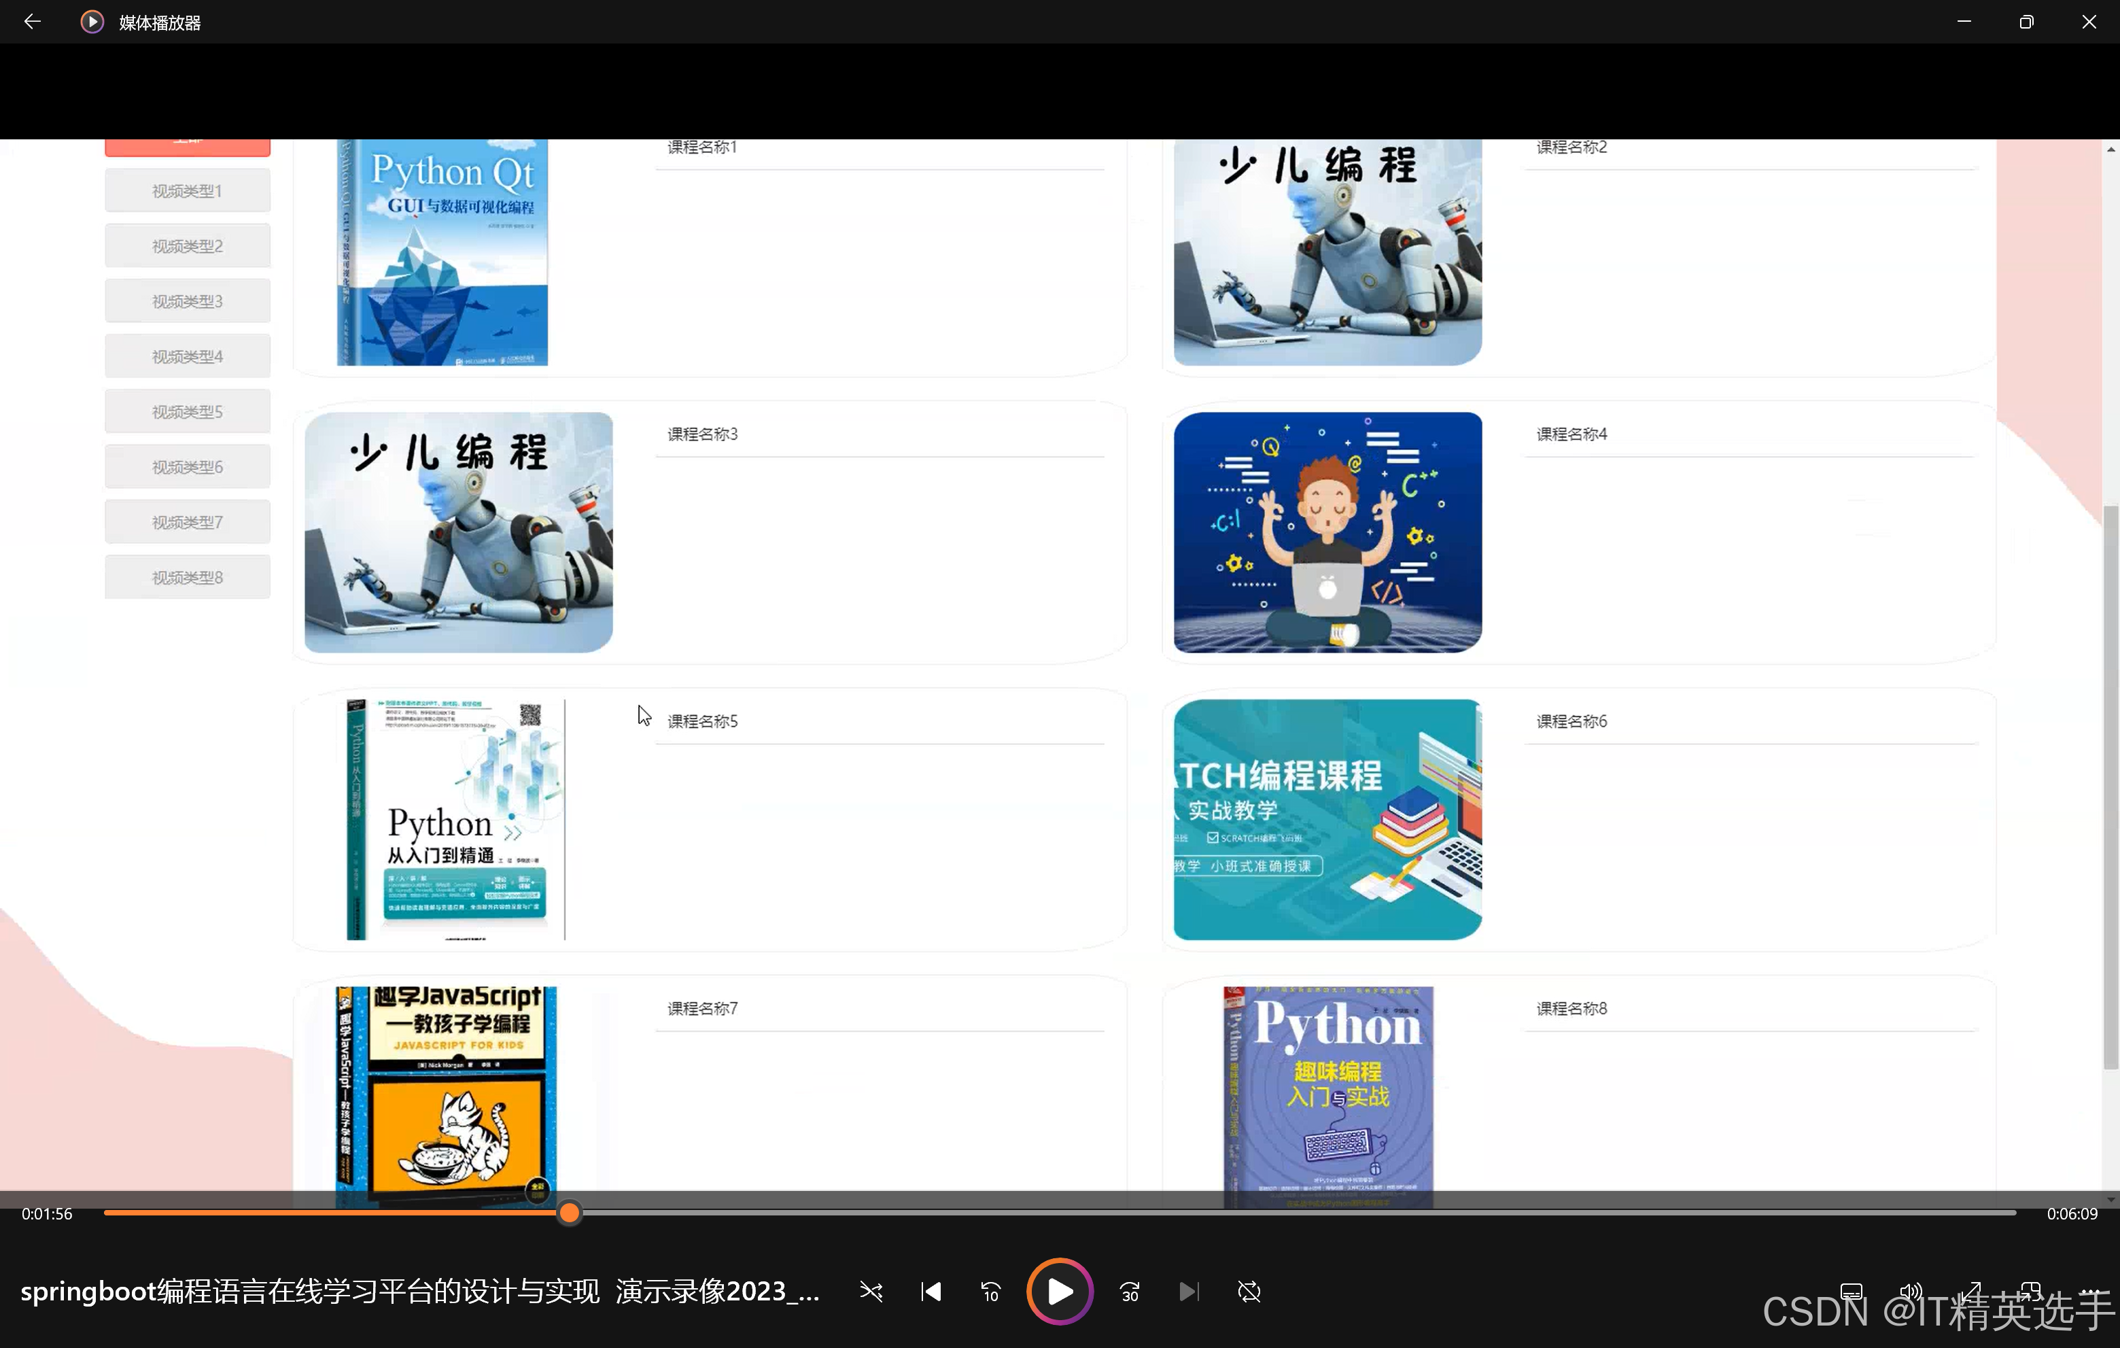Viewport: 2120px width, 1348px height.
Task: Click the Media Player app logo
Action: tap(92, 21)
